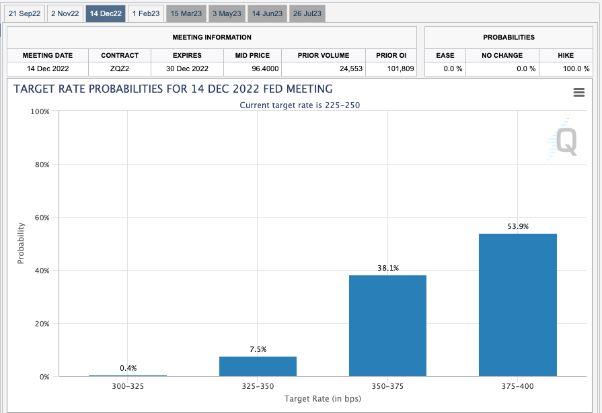Switch to the 21 Sep22 meeting tab

click(x=25, y=13)
